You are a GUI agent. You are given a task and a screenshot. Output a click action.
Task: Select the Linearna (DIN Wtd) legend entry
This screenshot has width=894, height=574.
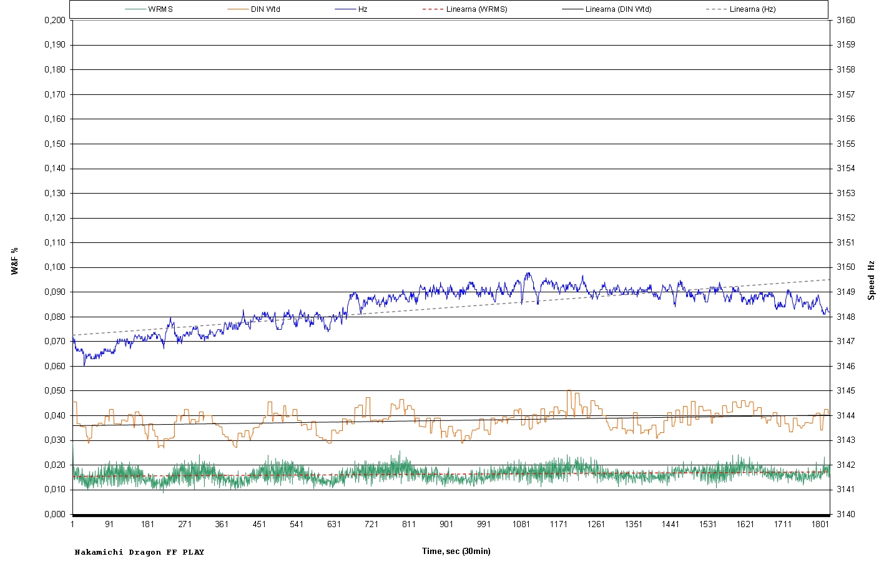(x=607, y=9)
